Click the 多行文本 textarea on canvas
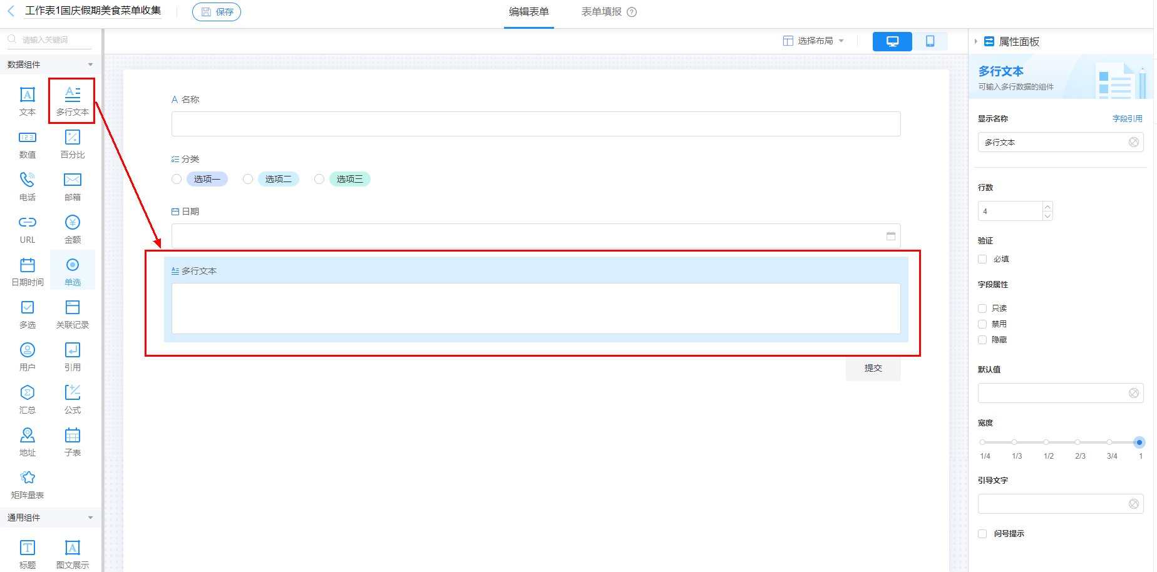This screenshot has height=572, width=1157. coord(536,309)
